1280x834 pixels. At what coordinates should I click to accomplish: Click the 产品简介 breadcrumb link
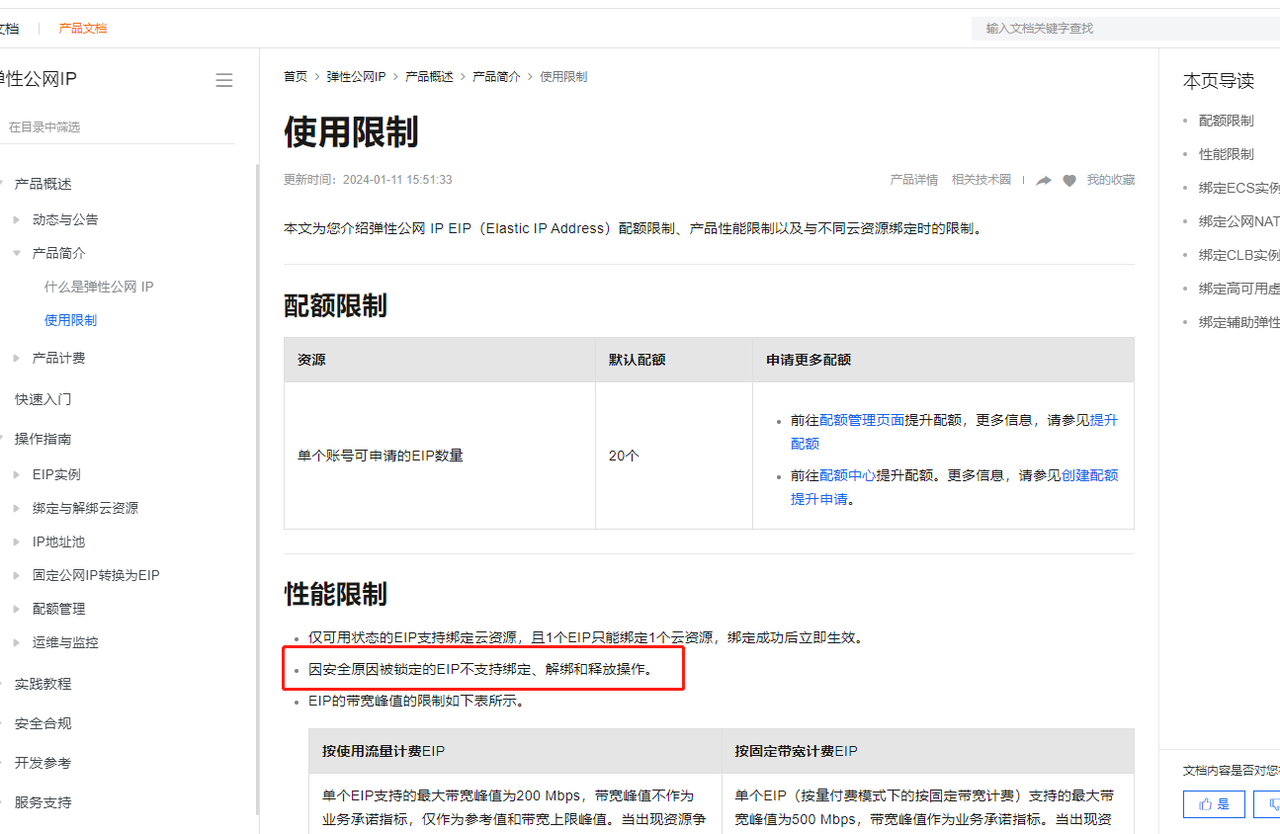(x=496, y=76)
